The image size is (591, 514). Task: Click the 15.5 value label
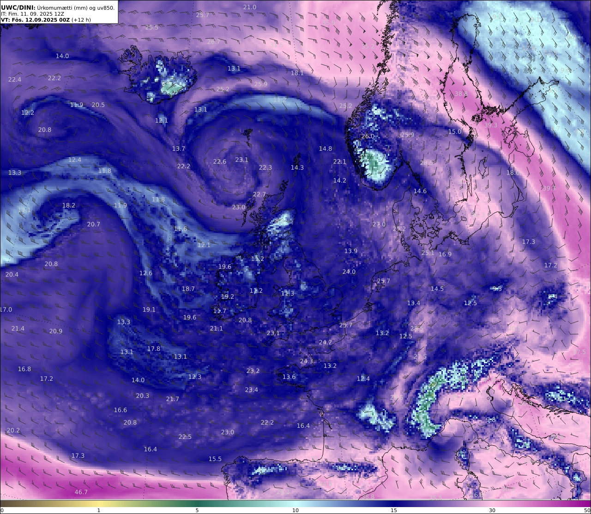[215, 459]
